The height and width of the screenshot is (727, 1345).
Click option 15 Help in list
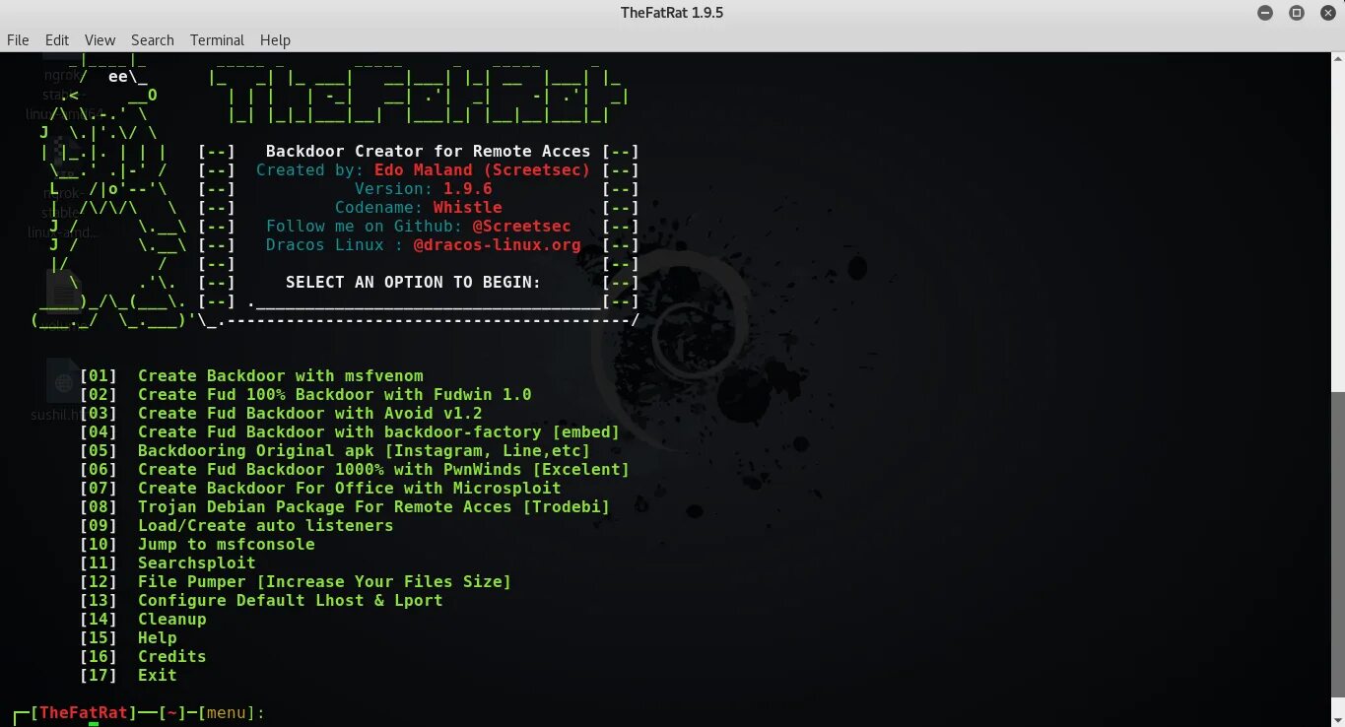[x=128, y=637]
